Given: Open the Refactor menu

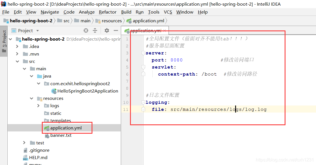Looking at the screenshot, I should coord(108,12).
